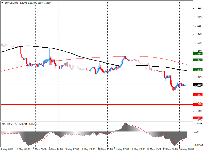Image resolution: width=203 pixels, height=152 pixels.
Task: Click the 13 May 07:00 time axis label
Action: tap(170, 149)
